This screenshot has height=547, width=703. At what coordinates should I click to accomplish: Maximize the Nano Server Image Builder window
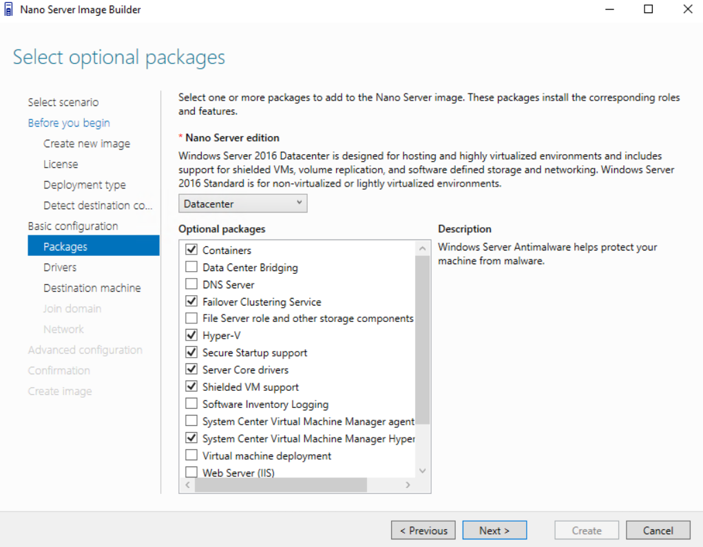[649, 10]
